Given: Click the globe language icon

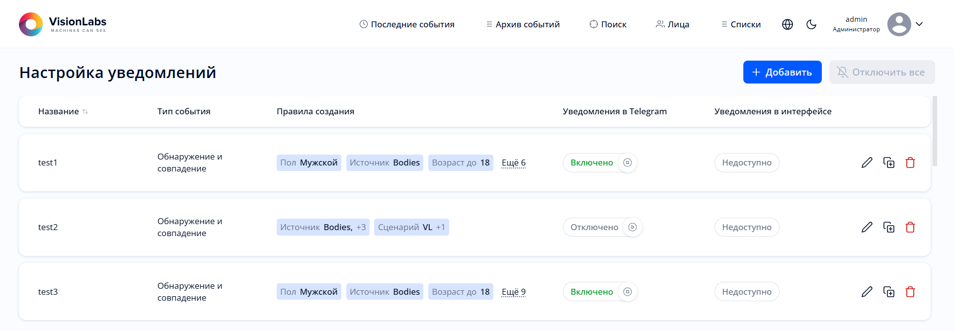Looking at the screenshot, I should point(788,24).
